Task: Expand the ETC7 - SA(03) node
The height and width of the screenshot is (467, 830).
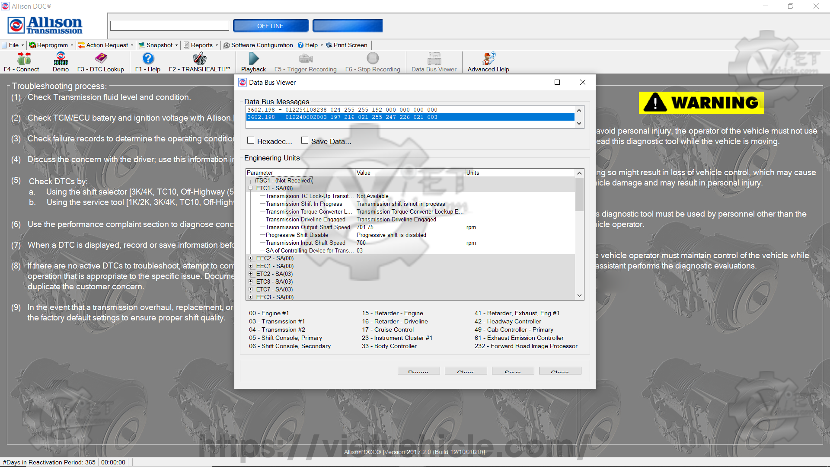Action: pyautogui.click(x=250, y=289)
